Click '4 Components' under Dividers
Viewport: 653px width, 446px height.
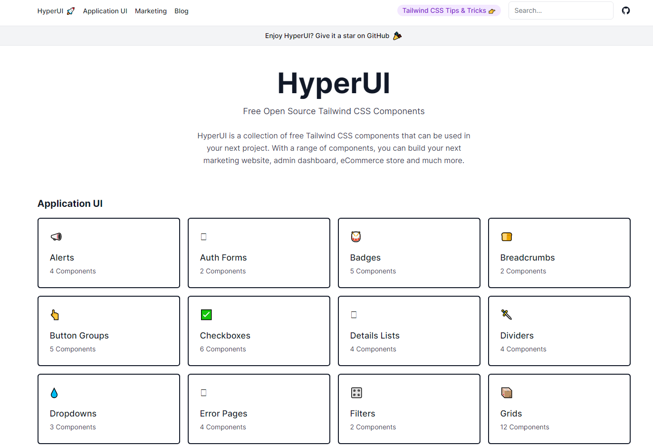523,349
